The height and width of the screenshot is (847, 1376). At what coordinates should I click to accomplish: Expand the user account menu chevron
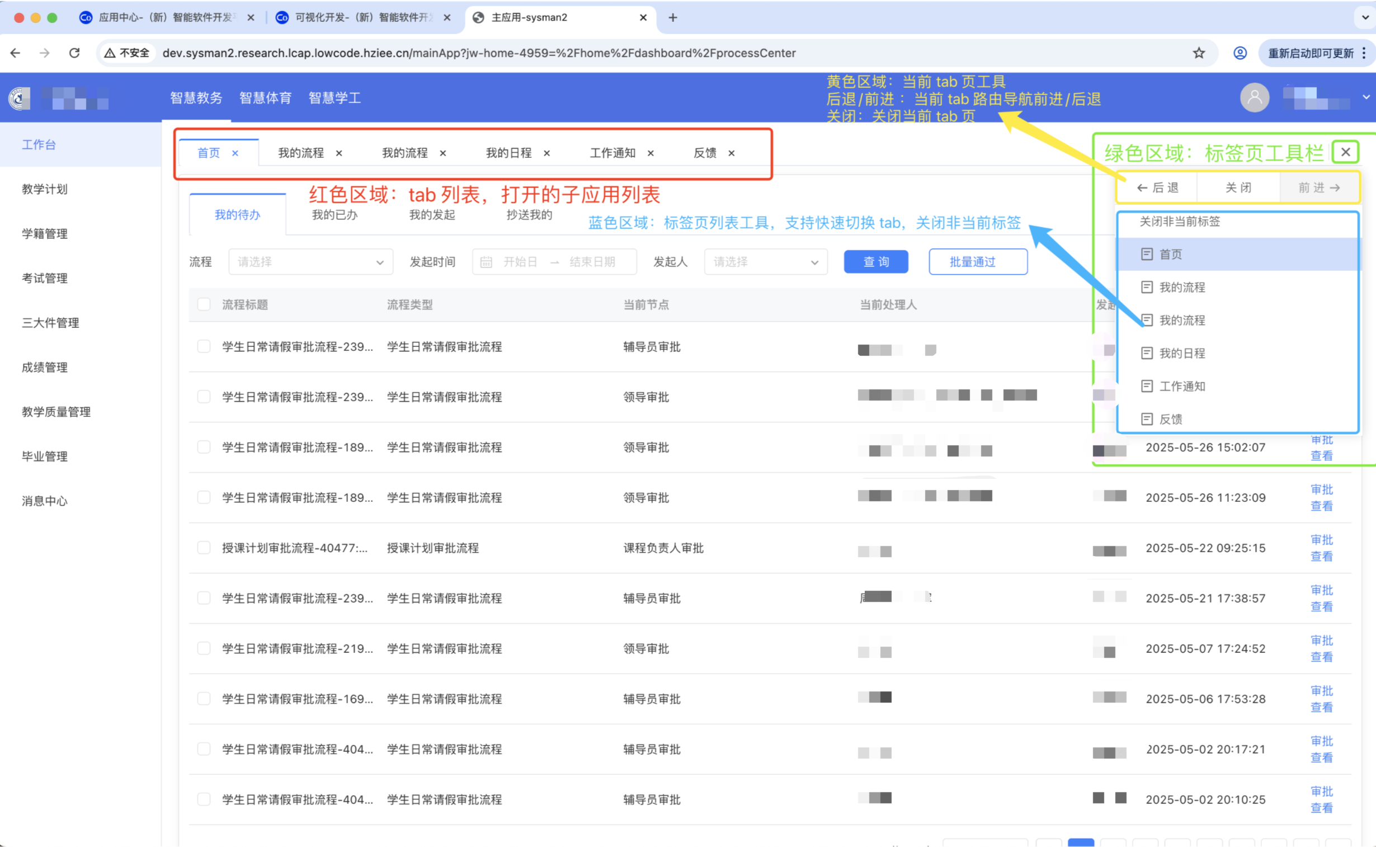coord(1366,97)
